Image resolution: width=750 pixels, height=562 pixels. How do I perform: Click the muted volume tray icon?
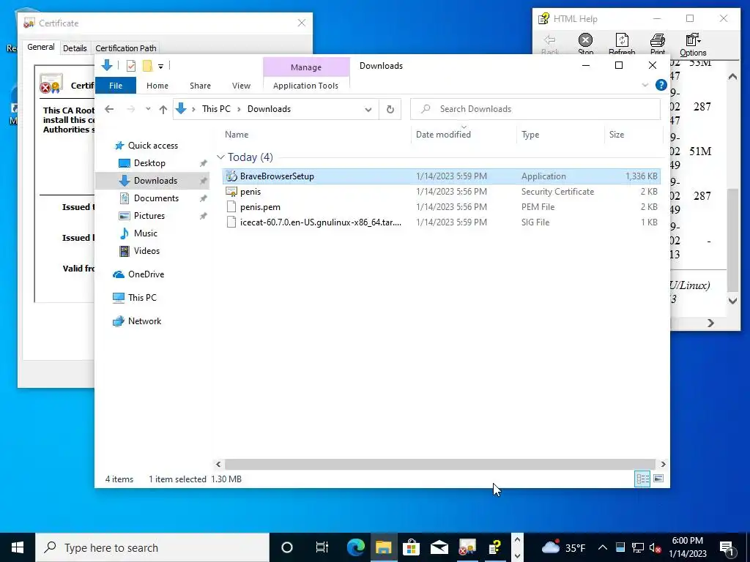656,547
